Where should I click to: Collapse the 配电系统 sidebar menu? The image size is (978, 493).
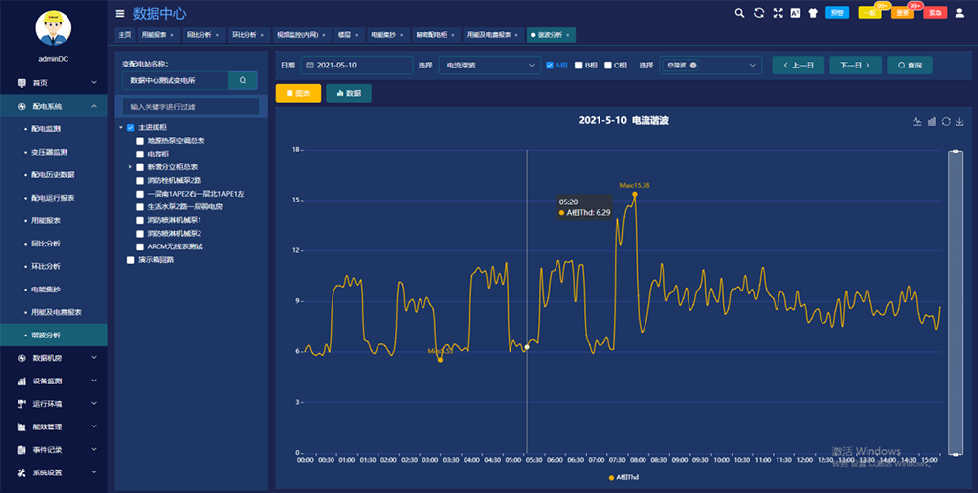(x=93, y=106)
